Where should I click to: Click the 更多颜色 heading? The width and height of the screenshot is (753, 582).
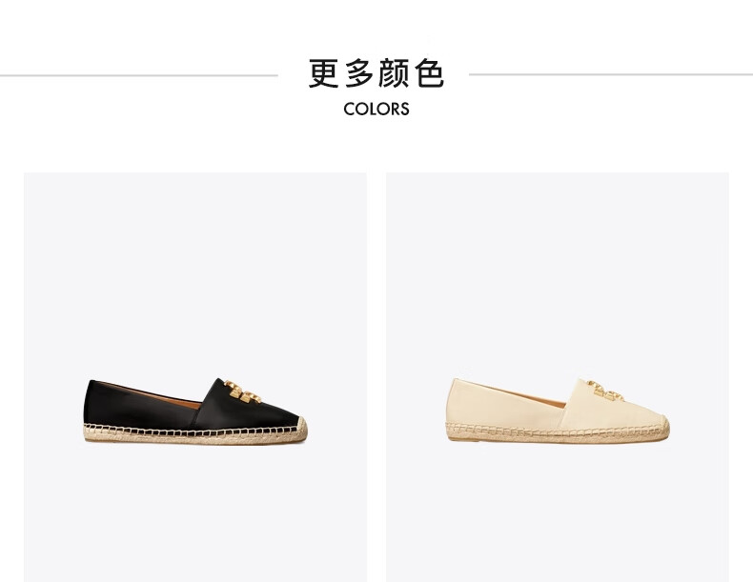coord(376,73)
